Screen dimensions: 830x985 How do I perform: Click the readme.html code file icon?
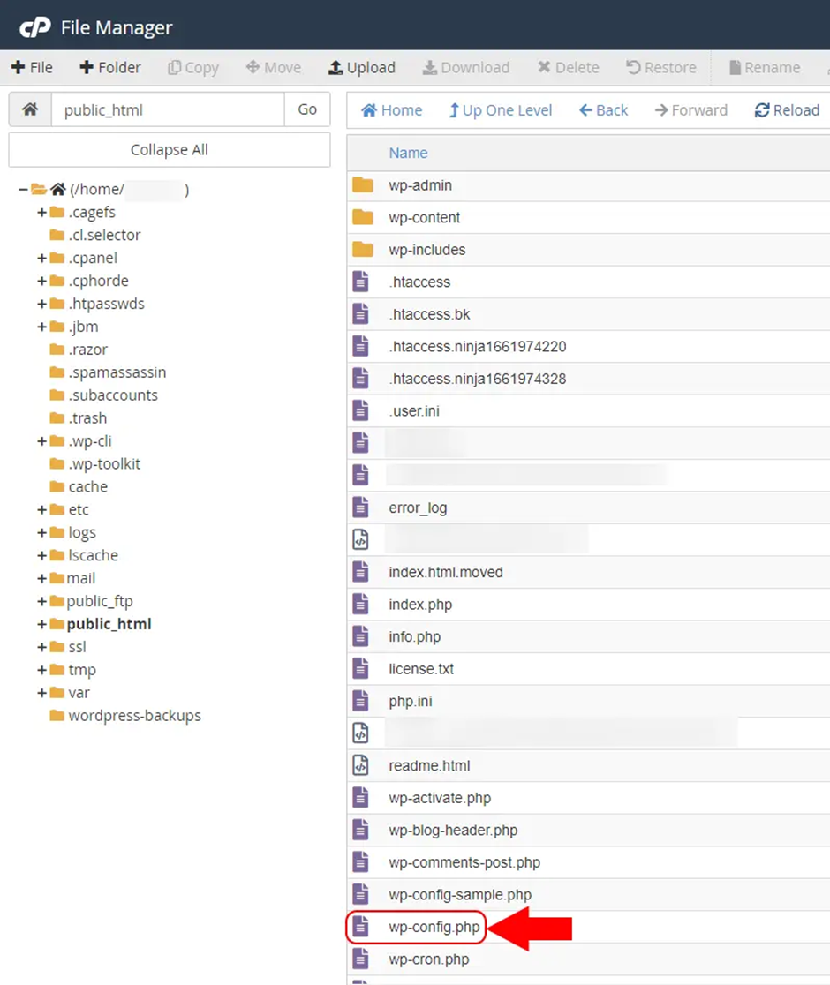click(x=360, y=765)
